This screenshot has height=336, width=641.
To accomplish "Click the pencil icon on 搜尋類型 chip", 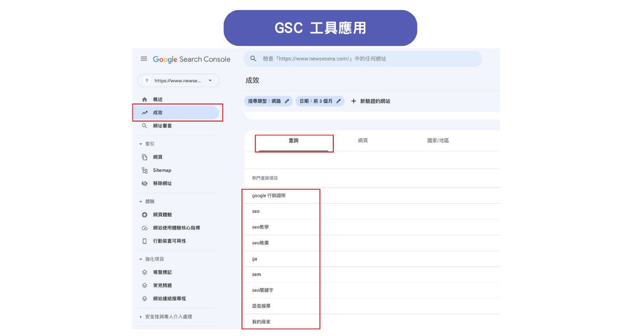I will 286,100.
